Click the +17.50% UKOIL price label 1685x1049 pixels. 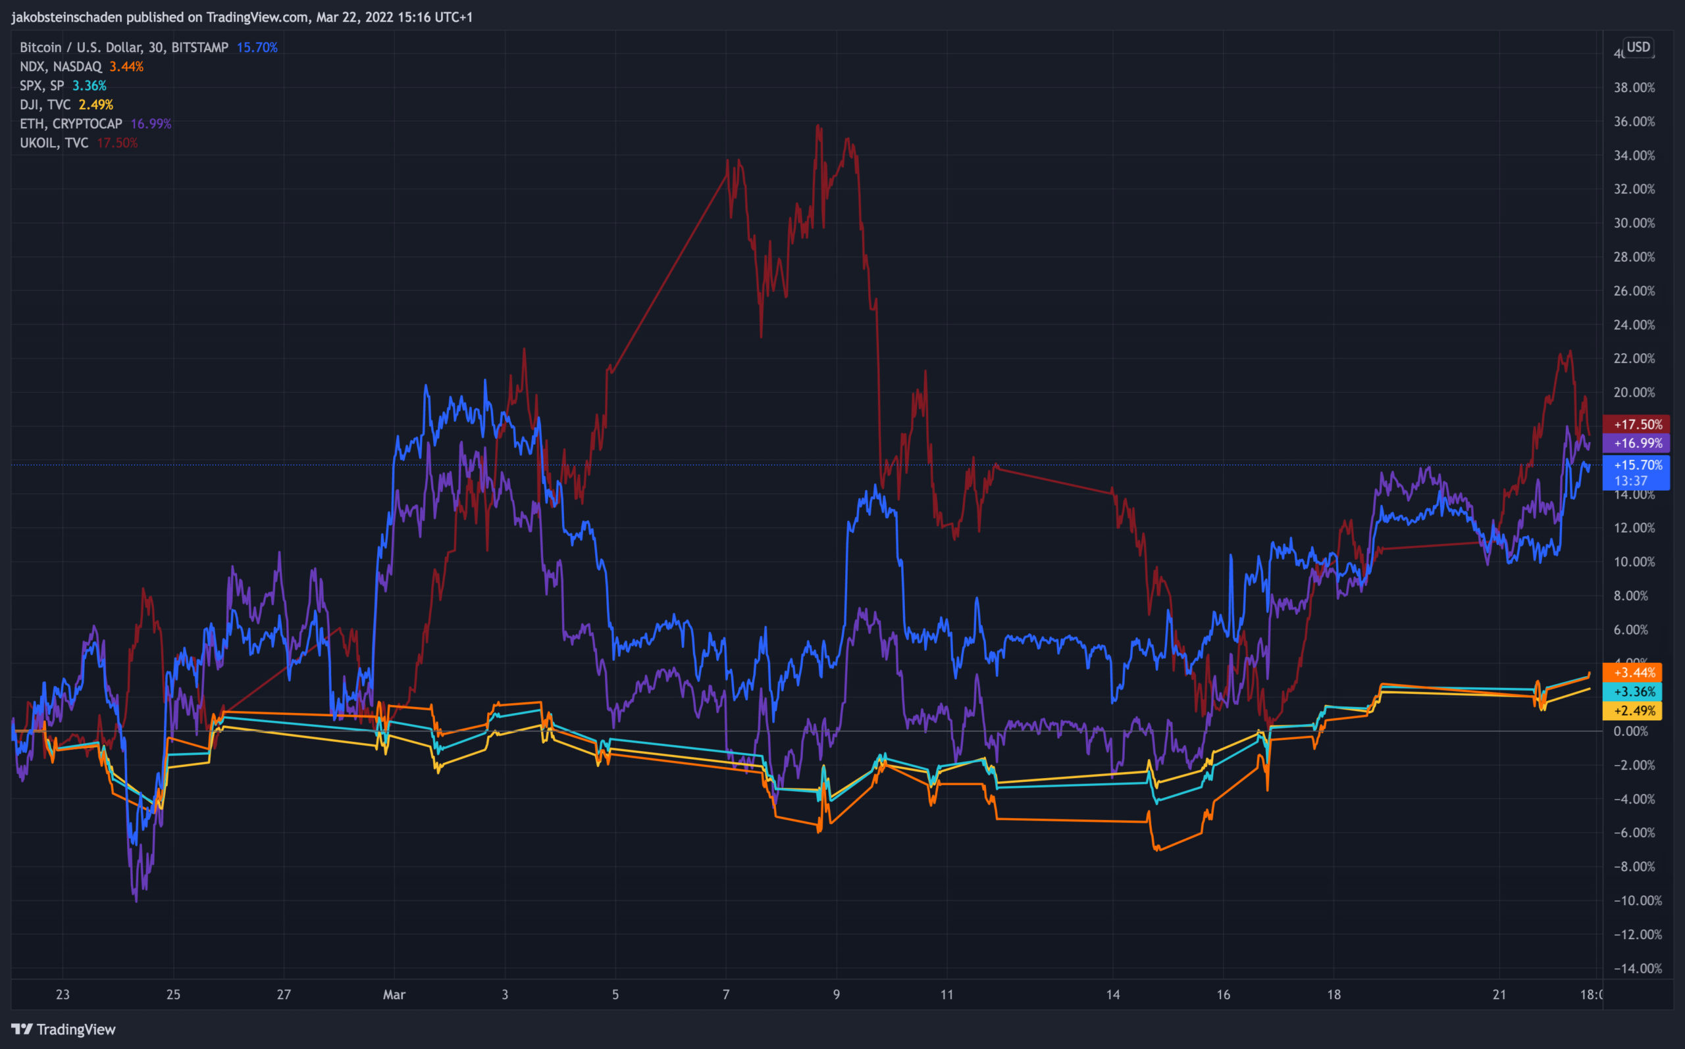(1636, 424)
